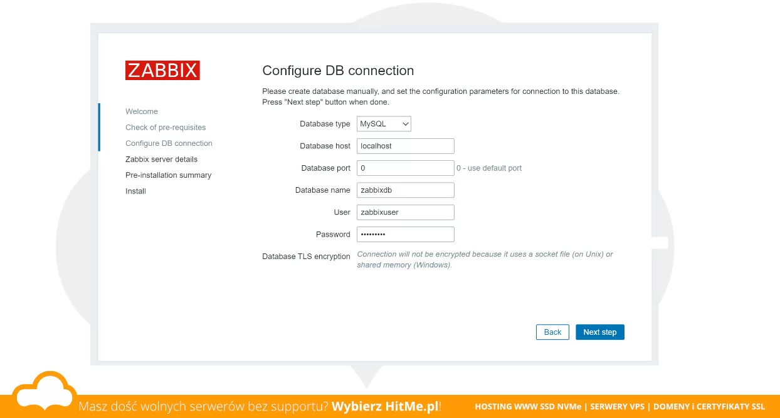
Task: Open the Database type dropdown
Action: (384, 124)
